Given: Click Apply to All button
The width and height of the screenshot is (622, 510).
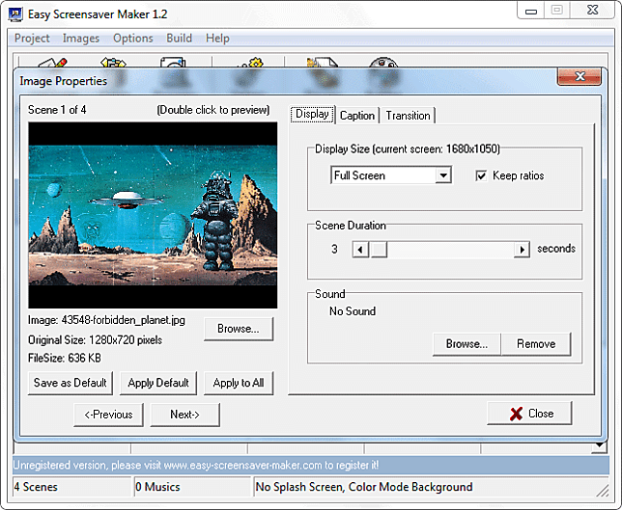Looking at the screenshot, I should point(239,383).
